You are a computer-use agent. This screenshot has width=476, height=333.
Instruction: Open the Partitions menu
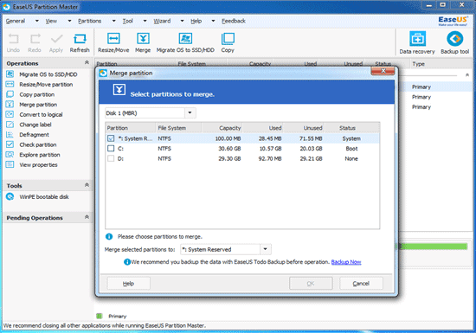click(x=89, y=21)
